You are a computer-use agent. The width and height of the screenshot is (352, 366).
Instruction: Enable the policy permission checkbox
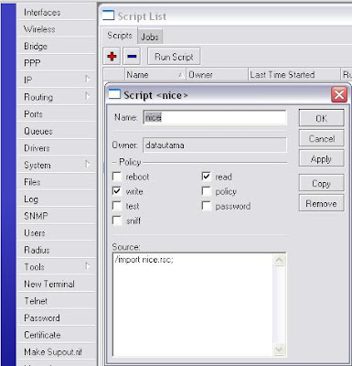pyautogui.click(x=207, y=191)
